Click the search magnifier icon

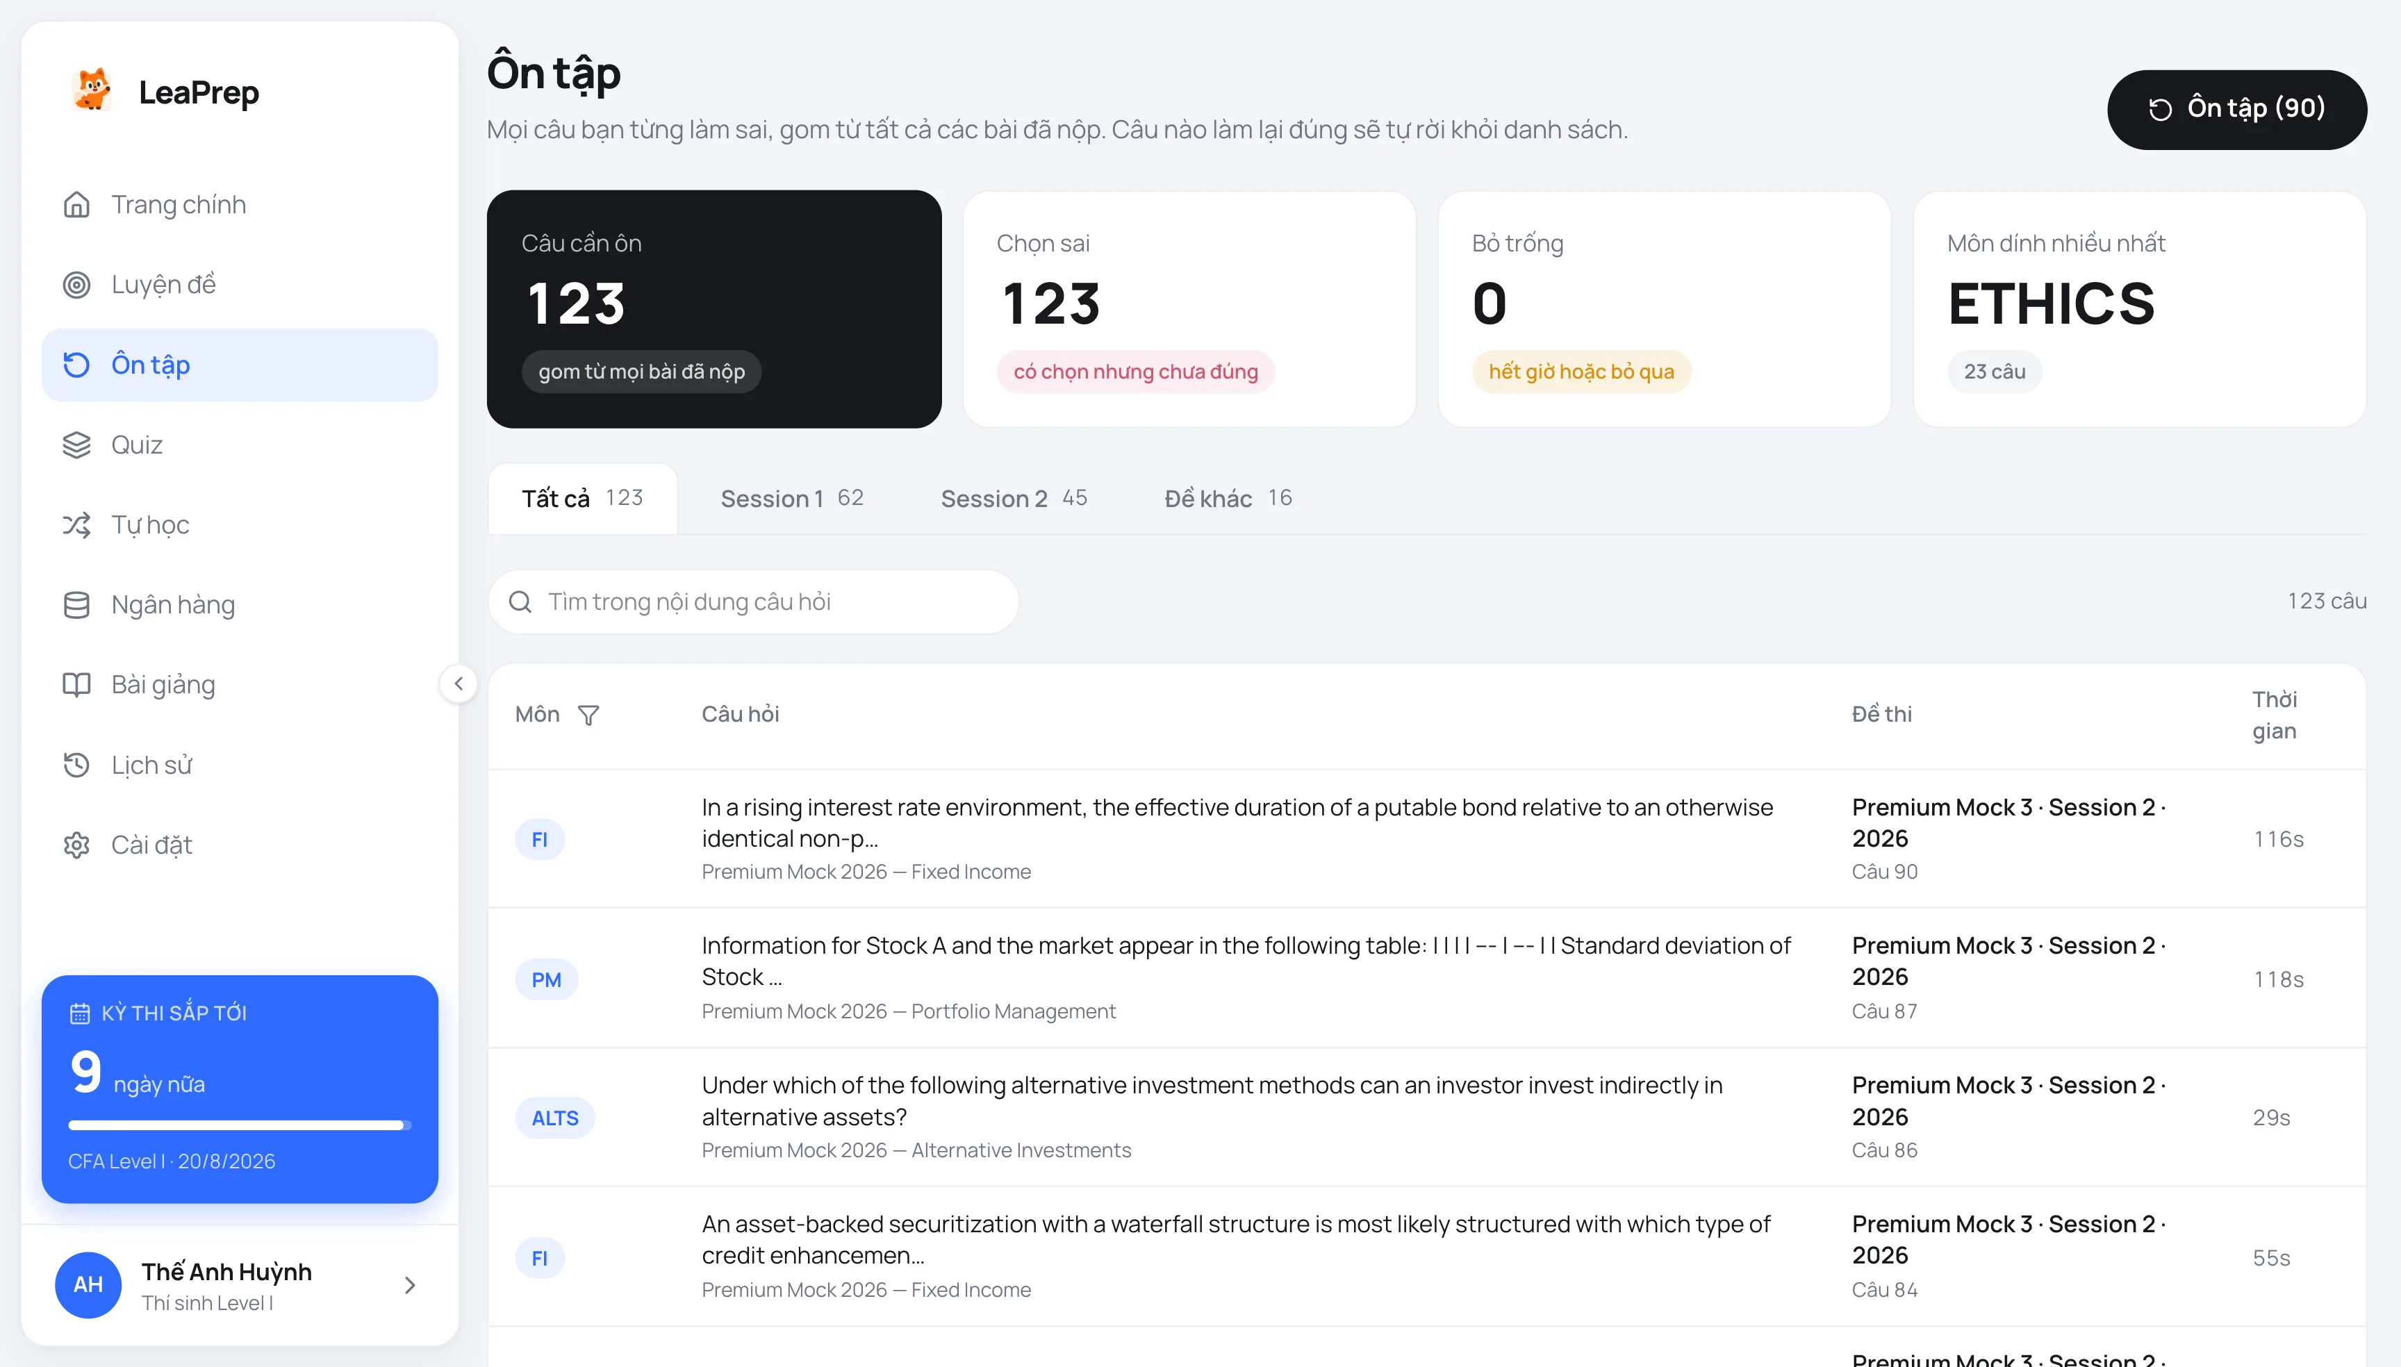click(520, 602)
